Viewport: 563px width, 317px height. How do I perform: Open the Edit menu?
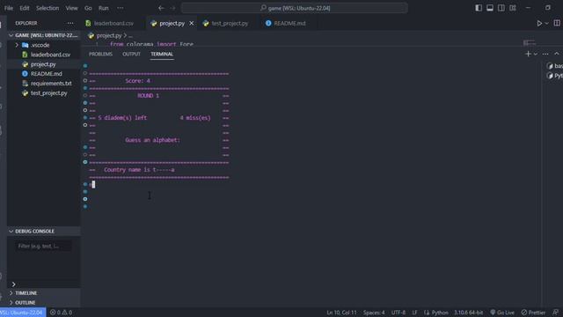coord(25,8)
